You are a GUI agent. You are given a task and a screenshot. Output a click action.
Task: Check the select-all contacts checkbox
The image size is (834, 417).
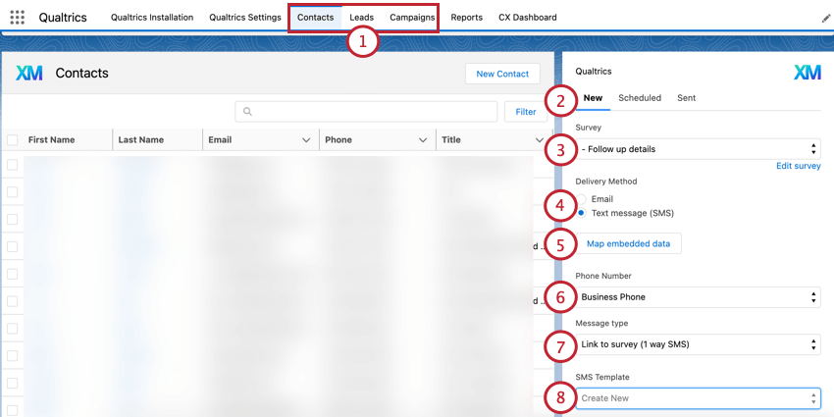coord(13,140)
